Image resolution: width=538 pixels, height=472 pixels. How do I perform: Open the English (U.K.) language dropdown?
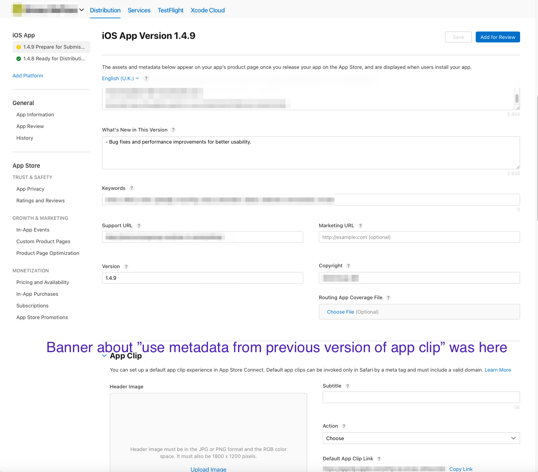[x=120, y=79]
